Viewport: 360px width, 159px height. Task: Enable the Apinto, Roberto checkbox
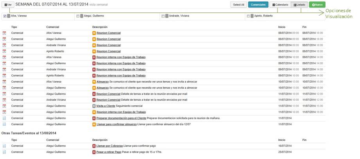(248, 16)
